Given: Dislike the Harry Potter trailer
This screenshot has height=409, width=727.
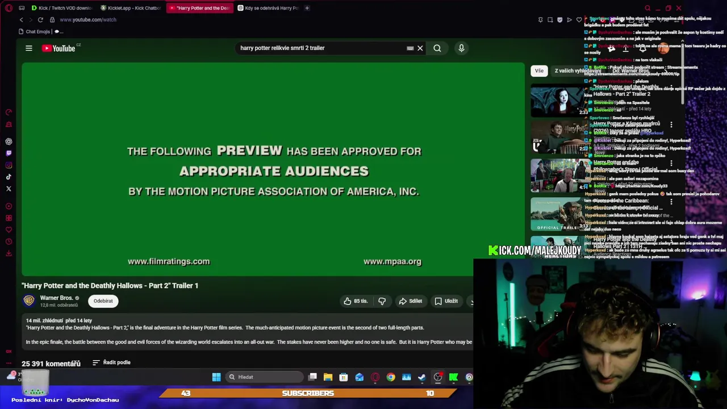Looking at the screenshot, I should (x=382, y=301).
